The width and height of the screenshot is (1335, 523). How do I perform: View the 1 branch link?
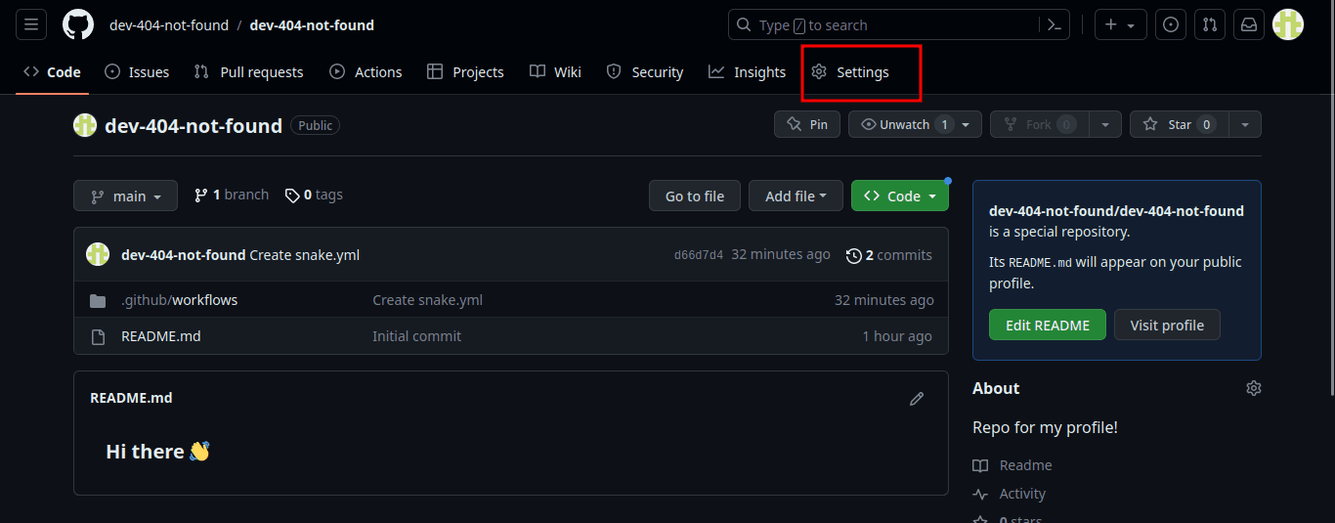[232, 195]
